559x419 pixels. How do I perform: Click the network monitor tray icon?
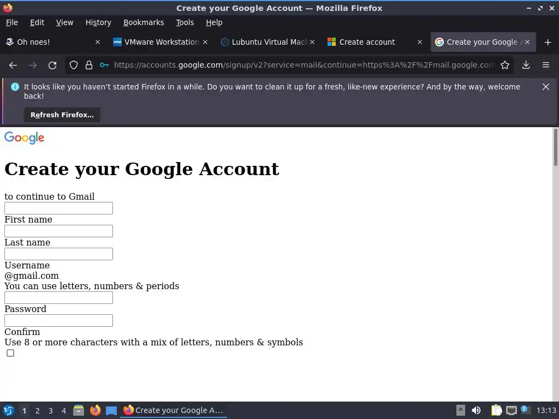tap(511, 410)
